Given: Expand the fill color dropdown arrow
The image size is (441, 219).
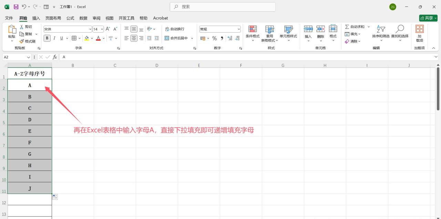Looking at the screenshot, I should click(x=92, y=38).
